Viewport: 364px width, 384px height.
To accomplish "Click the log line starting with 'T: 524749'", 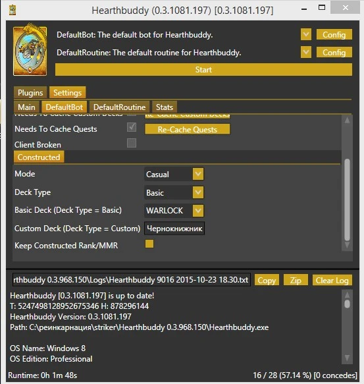I will [x=79, y=306].
